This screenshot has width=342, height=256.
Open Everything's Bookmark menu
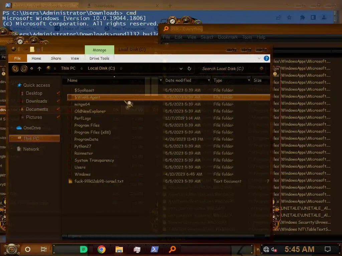228,37
